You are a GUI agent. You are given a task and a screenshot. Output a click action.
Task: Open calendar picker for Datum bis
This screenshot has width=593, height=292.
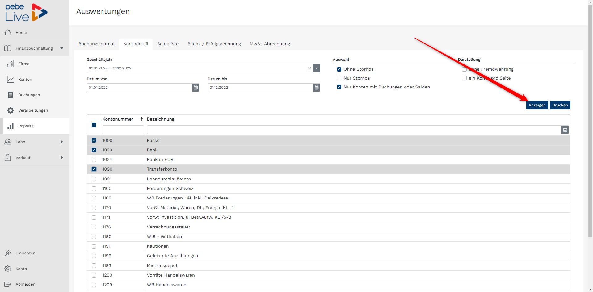point(316,88)
